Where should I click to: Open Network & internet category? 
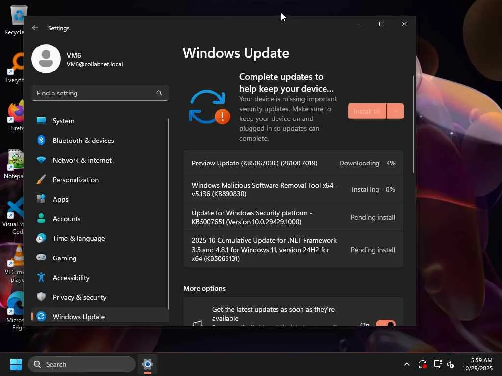100,160
